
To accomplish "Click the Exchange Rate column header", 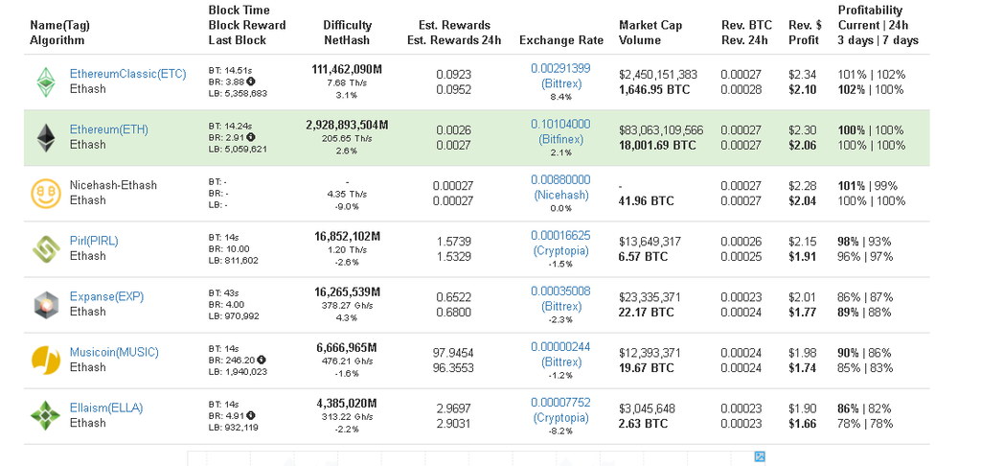I will pyautogui.click(x=561, y=40).
